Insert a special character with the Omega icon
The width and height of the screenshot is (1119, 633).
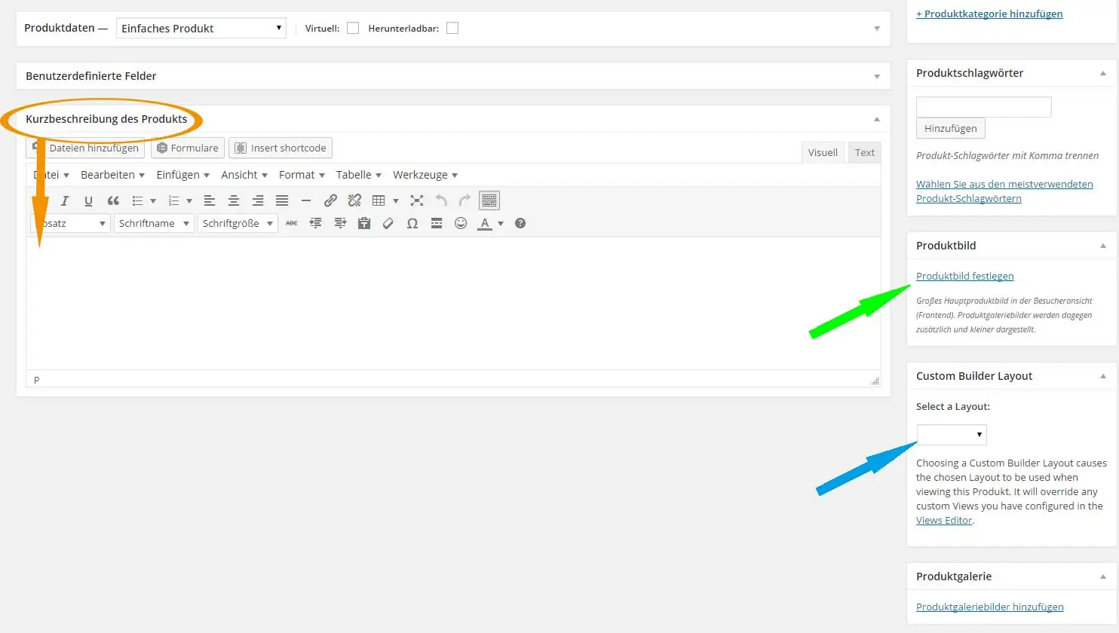[x=412, y=223]
